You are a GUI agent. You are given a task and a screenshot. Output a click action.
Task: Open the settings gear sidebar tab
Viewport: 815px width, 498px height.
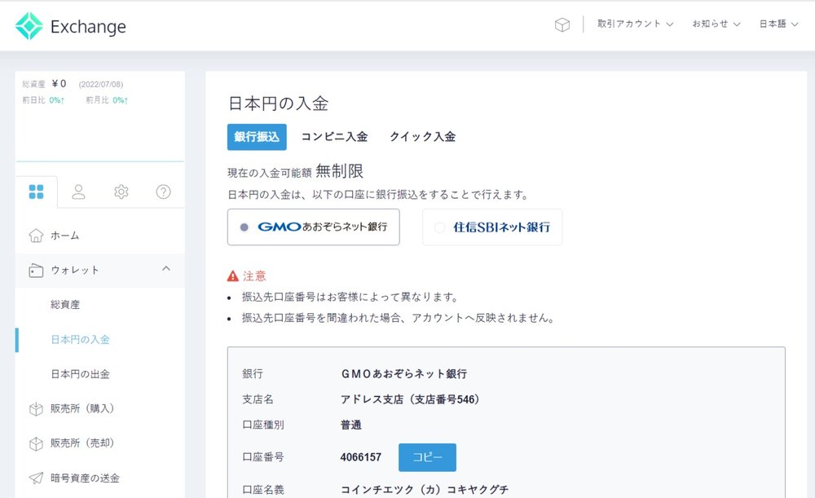tap(121, 192)
